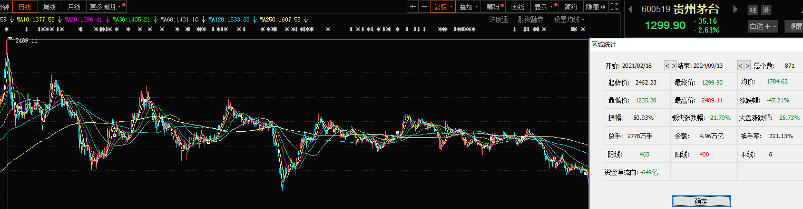
Task: Switch to the 日线 daily chart tab
Action: (24, 7)
